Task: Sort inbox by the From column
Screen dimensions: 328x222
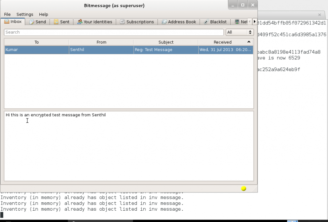Action: coord(101,42)
